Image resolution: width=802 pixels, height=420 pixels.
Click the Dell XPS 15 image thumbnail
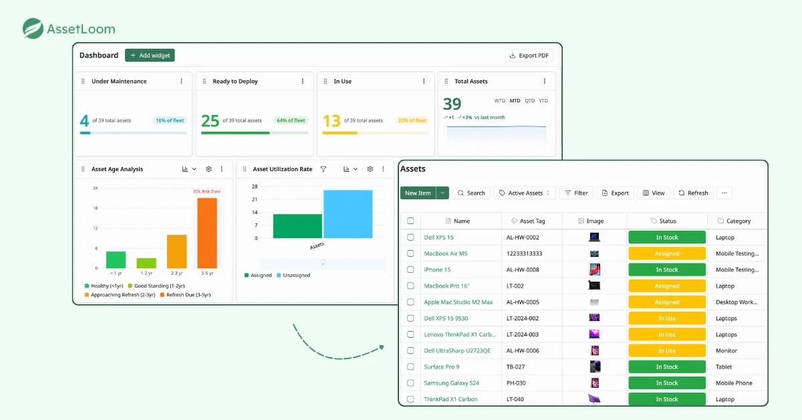[x=594, y=237]
